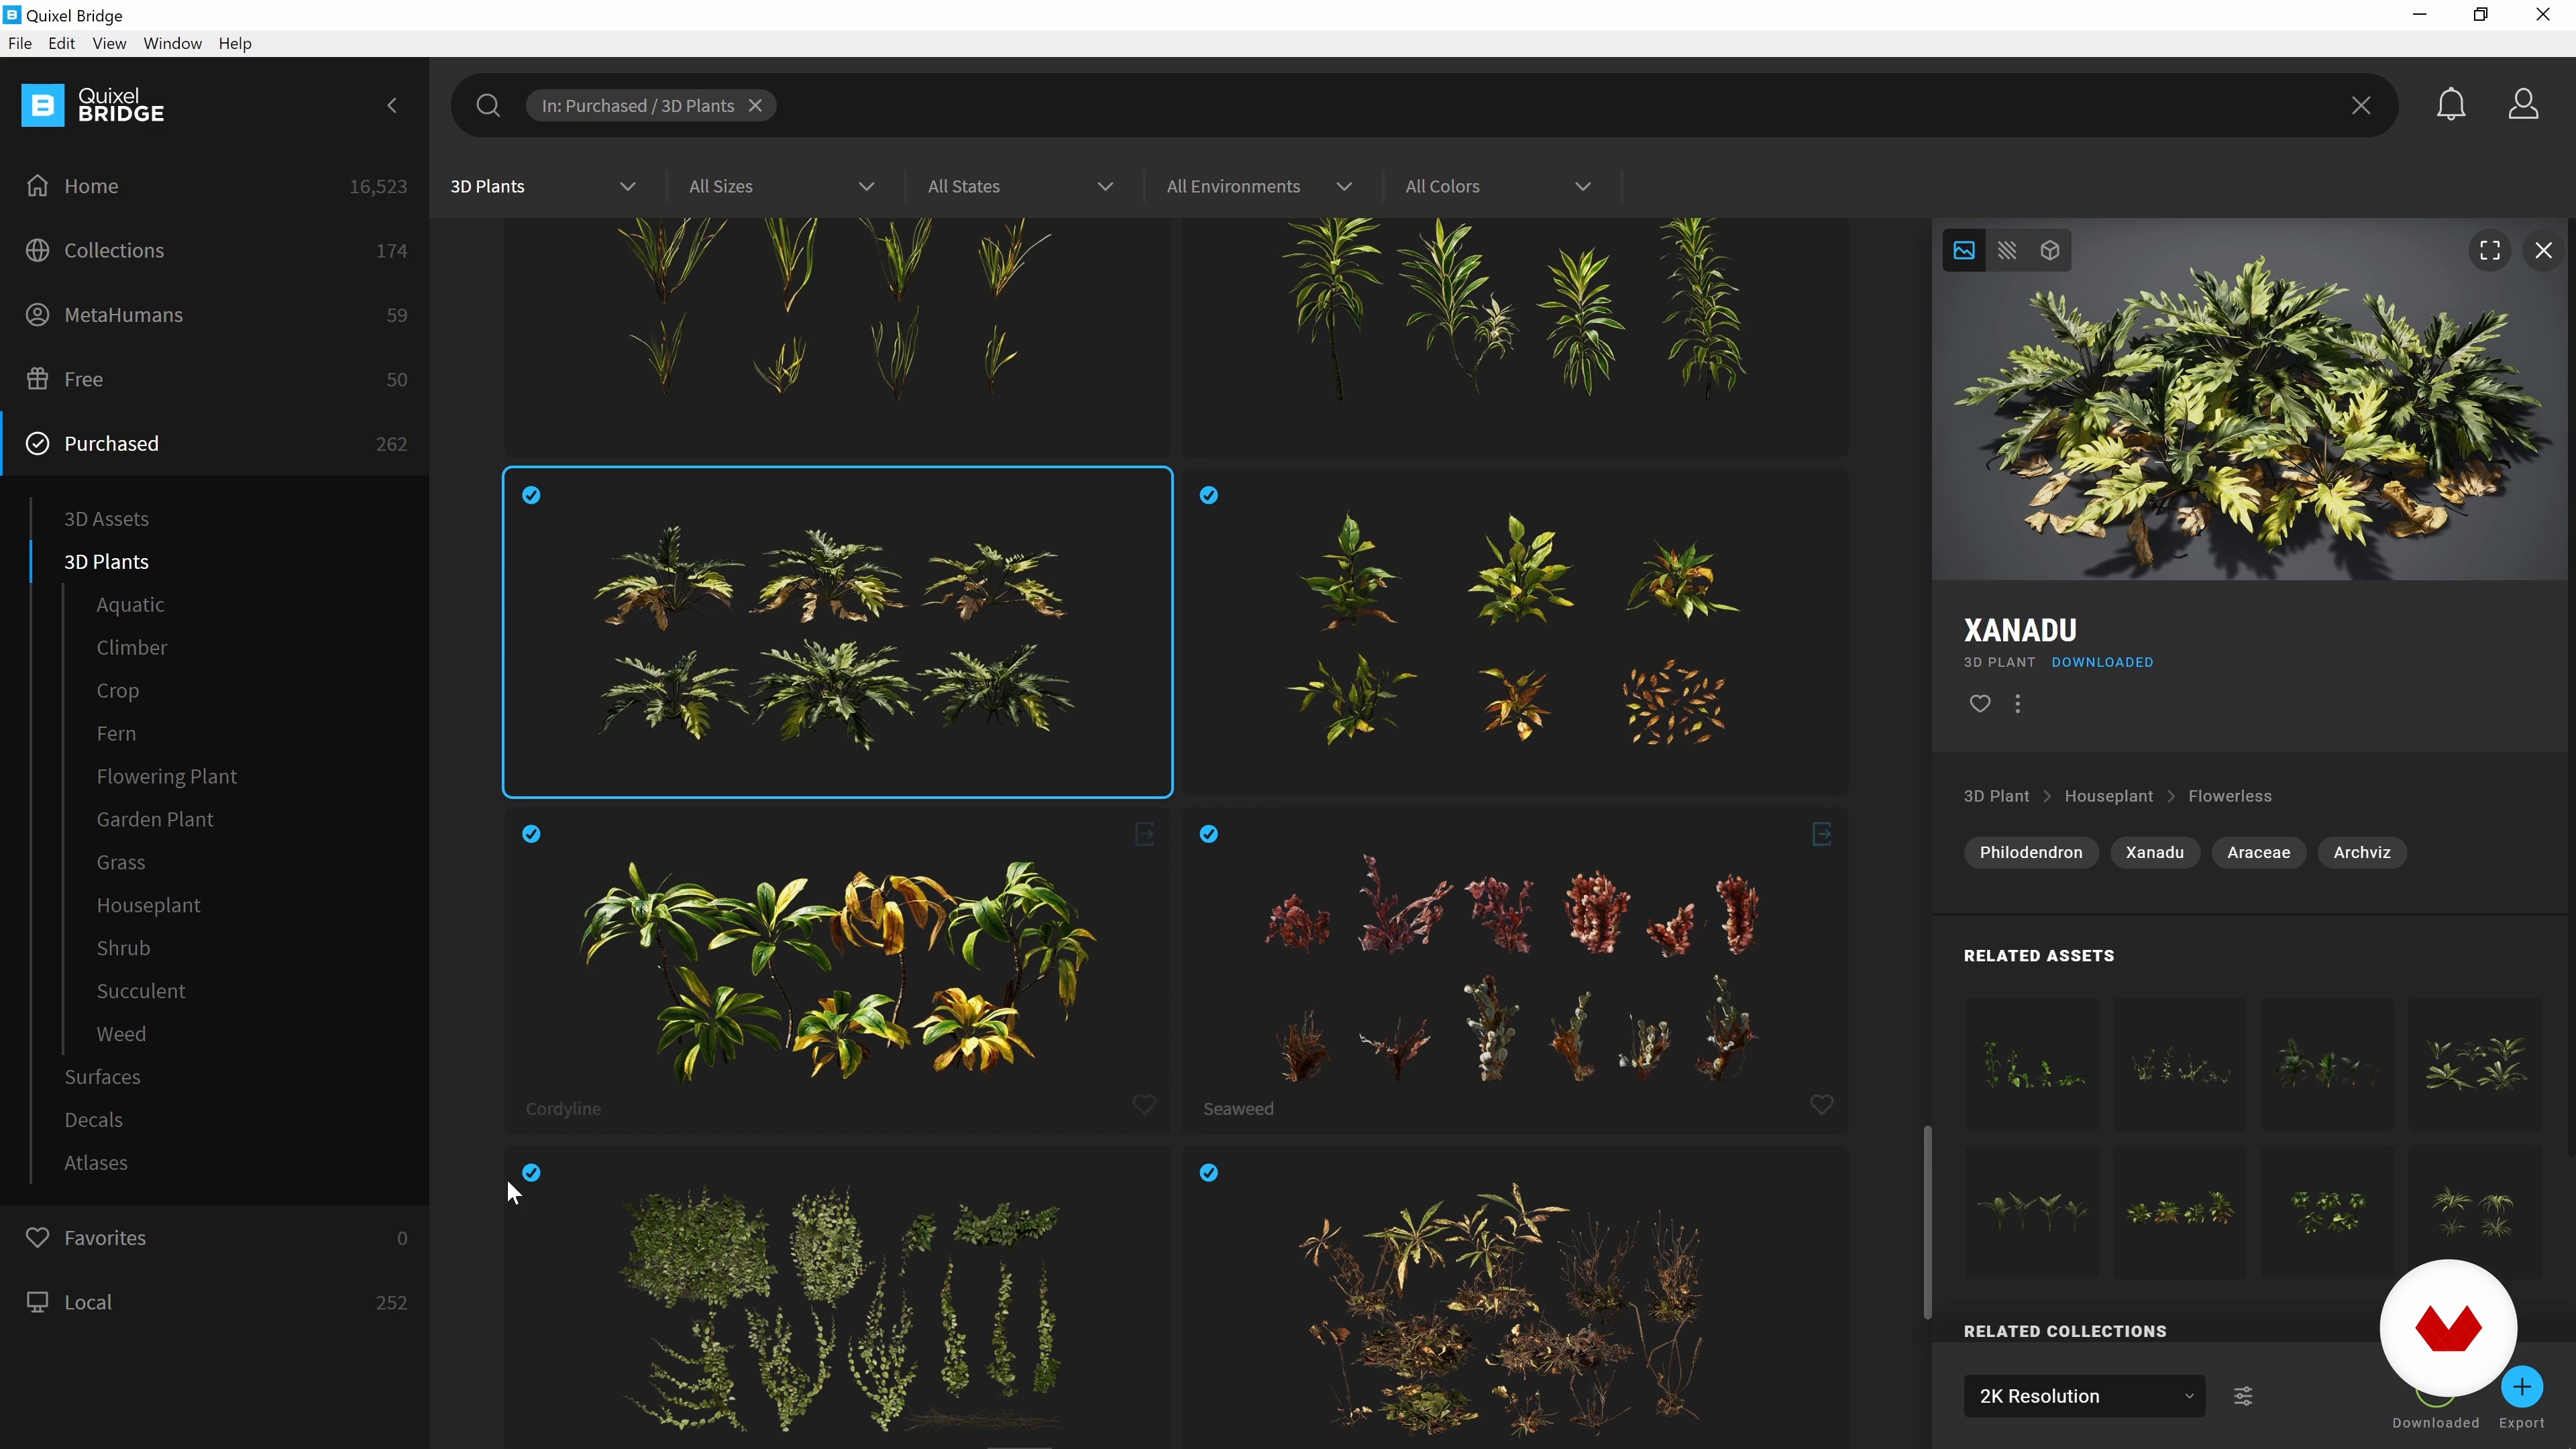
Task: Click the Export plus button
Action: (x=2522, y=1387)
